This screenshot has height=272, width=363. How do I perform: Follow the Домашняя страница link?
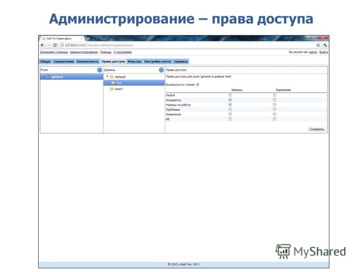coord(54,52)
